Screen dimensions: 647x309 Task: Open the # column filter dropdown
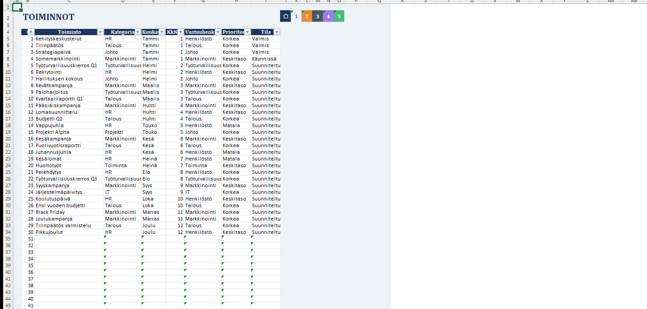[x=31, y=32]
